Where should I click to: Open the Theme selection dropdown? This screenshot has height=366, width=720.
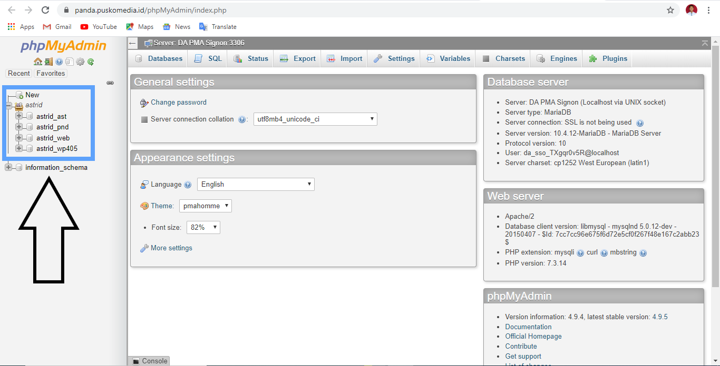coord(206,206)
